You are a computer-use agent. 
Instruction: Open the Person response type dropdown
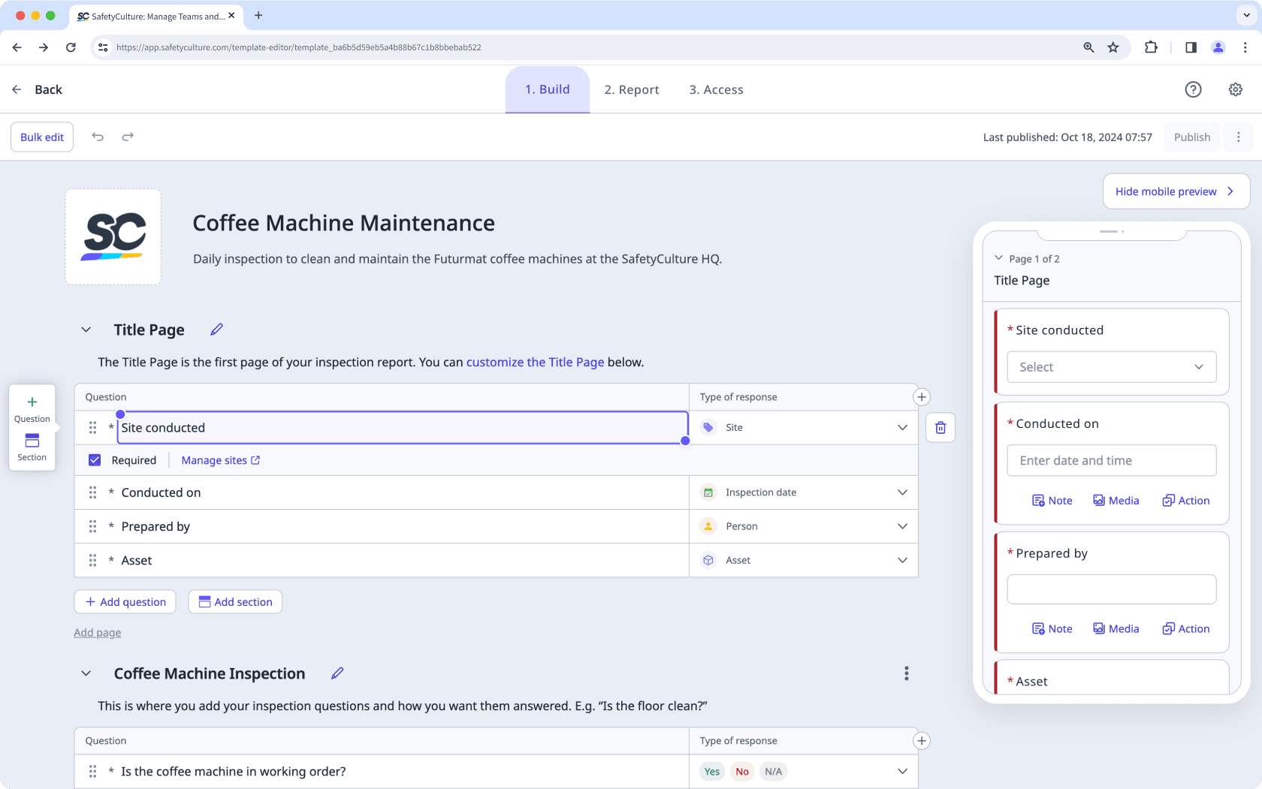(902, 526)
